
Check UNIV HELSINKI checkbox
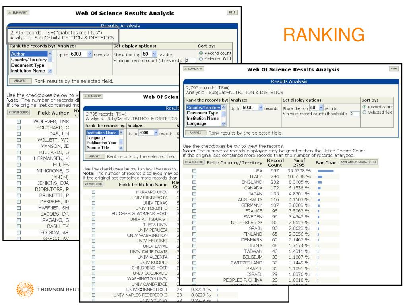(93, 241)
